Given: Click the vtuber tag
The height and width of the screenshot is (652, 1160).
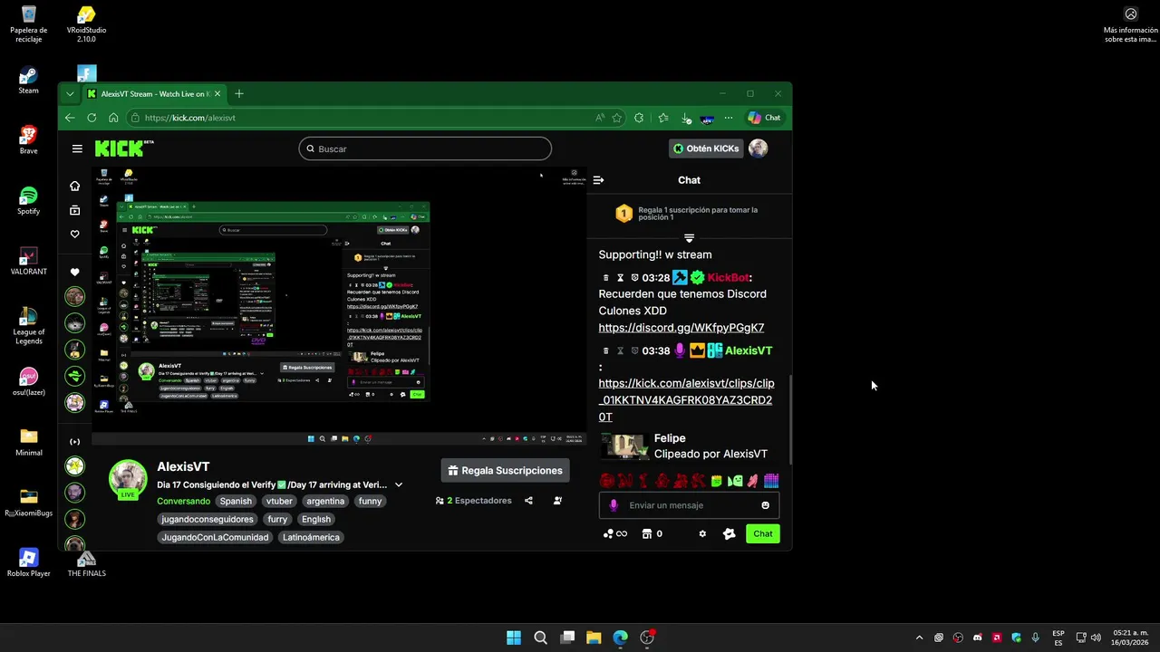Looking at the screenshot, I should coord(279,501).
